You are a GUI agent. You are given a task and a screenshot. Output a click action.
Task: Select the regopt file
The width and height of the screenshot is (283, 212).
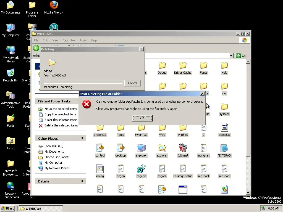coord(162,171)
